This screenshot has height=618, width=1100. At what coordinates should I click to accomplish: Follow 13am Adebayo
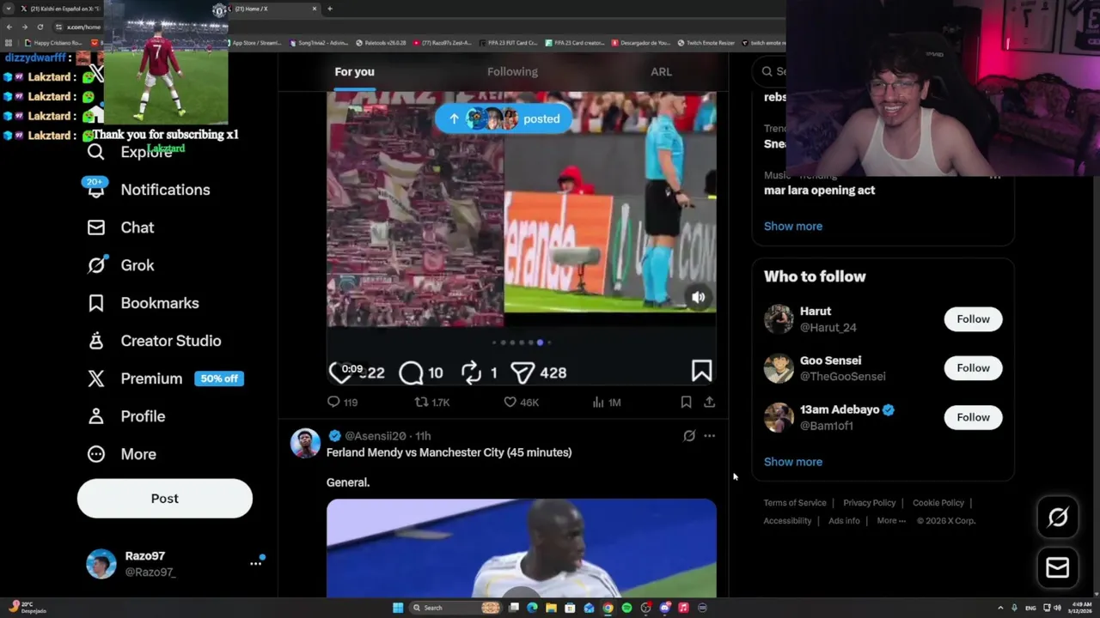[x=973, y=417]
